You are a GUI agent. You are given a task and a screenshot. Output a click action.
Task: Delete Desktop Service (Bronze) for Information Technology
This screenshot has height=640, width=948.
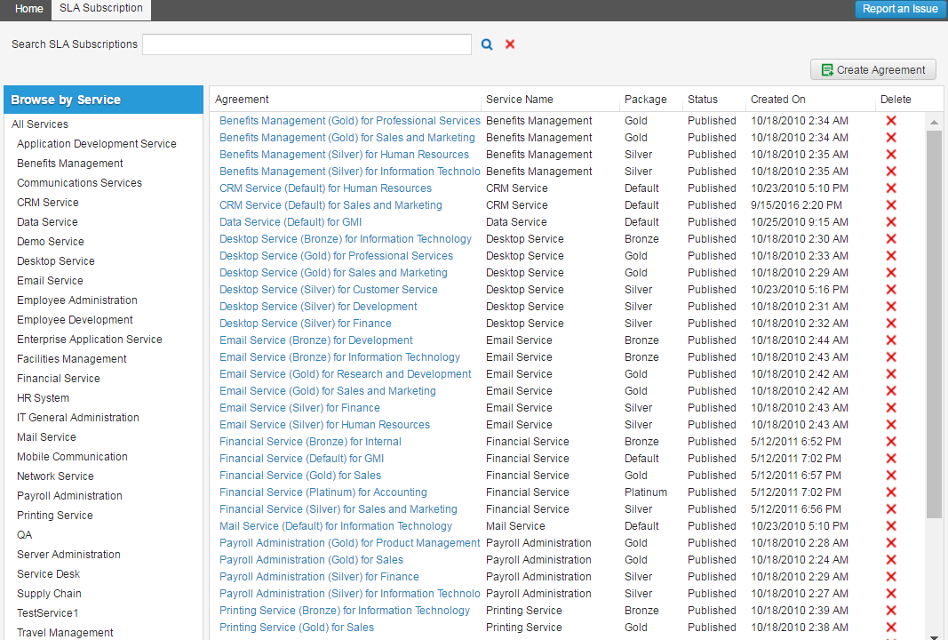891,239
